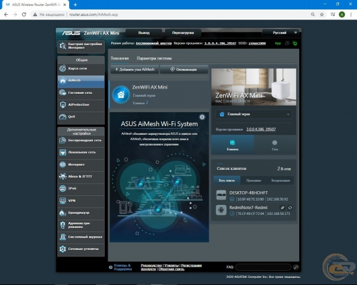Image resolution: width=357 pixels, height=285 pixels.
Task: Click the DESKTOP-4BHOHFT ASUS device icon
Action: coord(221,195)
